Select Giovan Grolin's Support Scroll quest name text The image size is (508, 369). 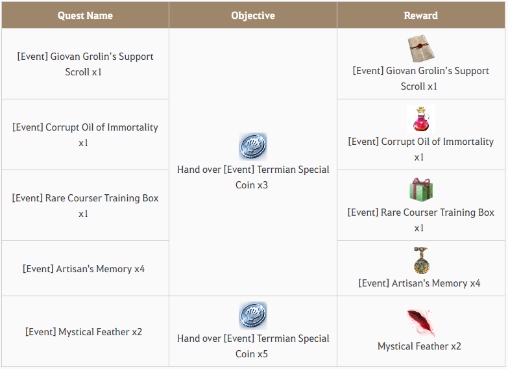click(85, 64)
